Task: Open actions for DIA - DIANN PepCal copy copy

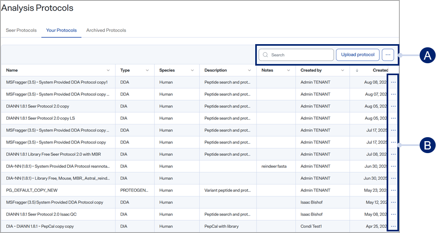Action: (x=393, y=226)
